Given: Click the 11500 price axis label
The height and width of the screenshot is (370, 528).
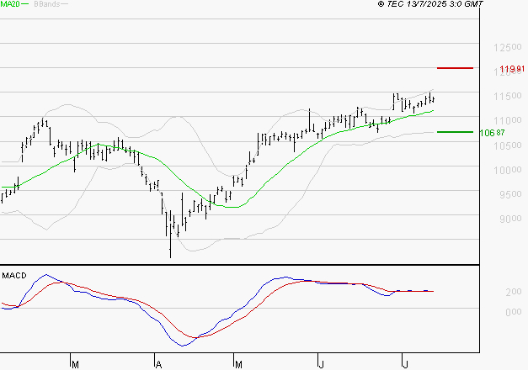Looking at the screenshot, I should coord(508,96).
